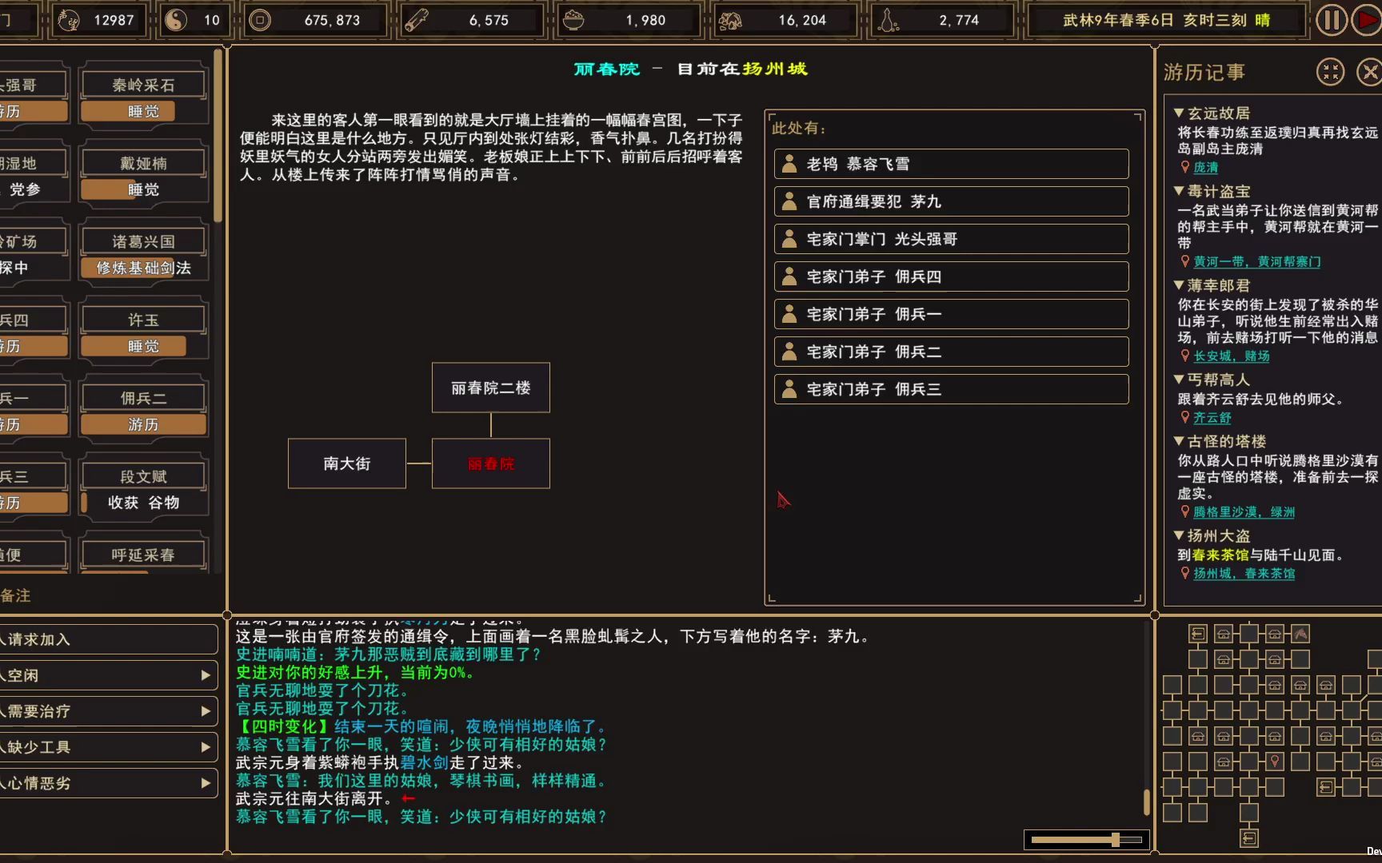
Task: Open character card 戴娅楠
Action: click(x=143, y=163)
